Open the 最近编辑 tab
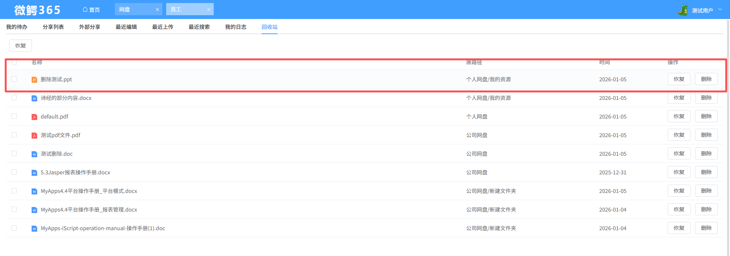 click(x=126, y=27)
